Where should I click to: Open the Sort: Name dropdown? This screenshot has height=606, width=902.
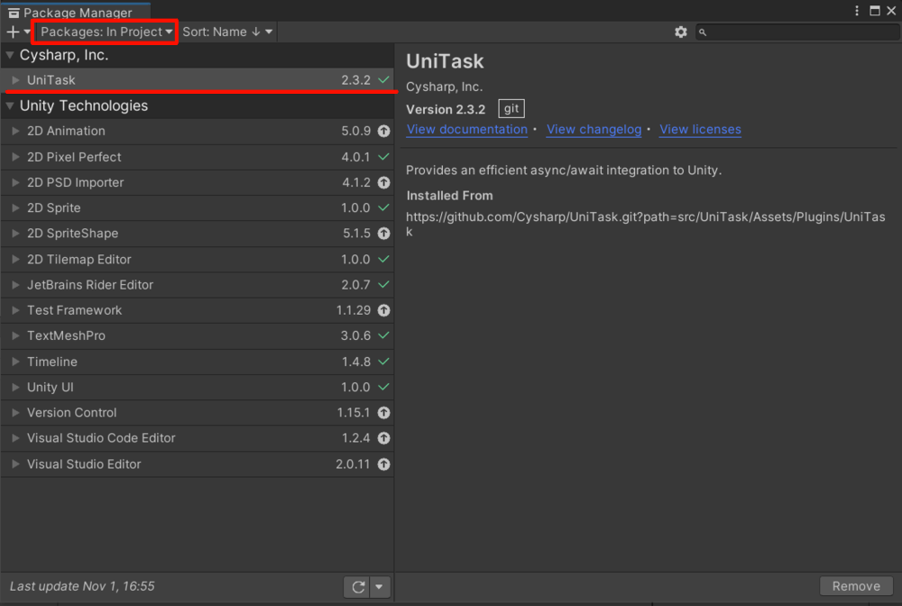227,32
